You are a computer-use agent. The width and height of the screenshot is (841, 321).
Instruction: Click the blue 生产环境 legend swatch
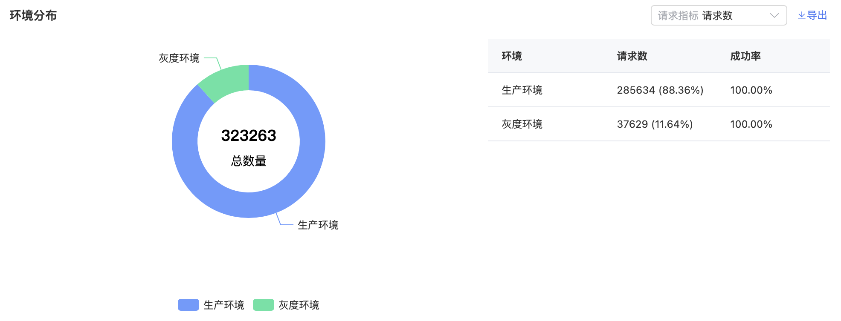pyautogui.click(x=188, y=305)
